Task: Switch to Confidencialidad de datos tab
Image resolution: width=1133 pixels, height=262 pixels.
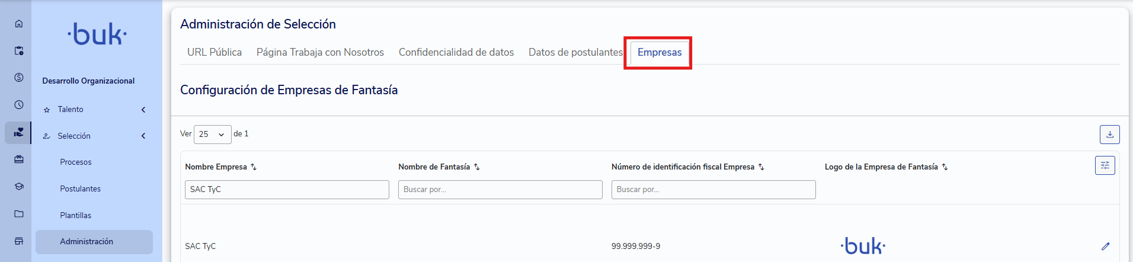Action: [x=456, y=52]
